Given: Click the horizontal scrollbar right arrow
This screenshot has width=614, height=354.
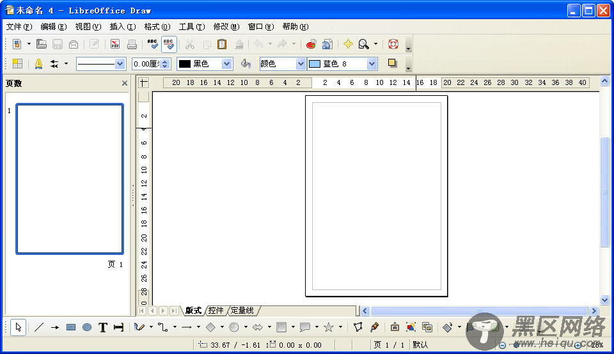Looking at the screenshot, I should (594, 311).
